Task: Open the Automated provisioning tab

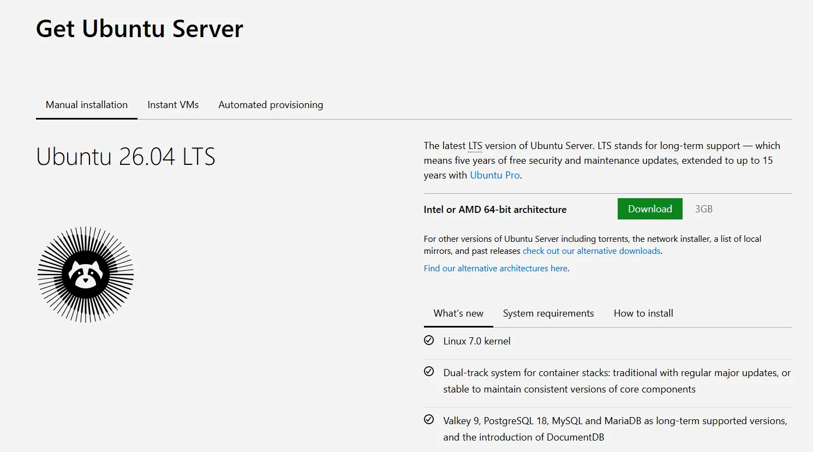Action: click(x=271, y=105)
